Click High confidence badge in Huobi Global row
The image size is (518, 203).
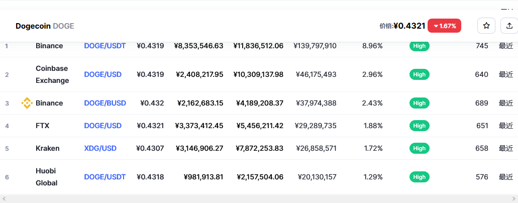point(419,177)
